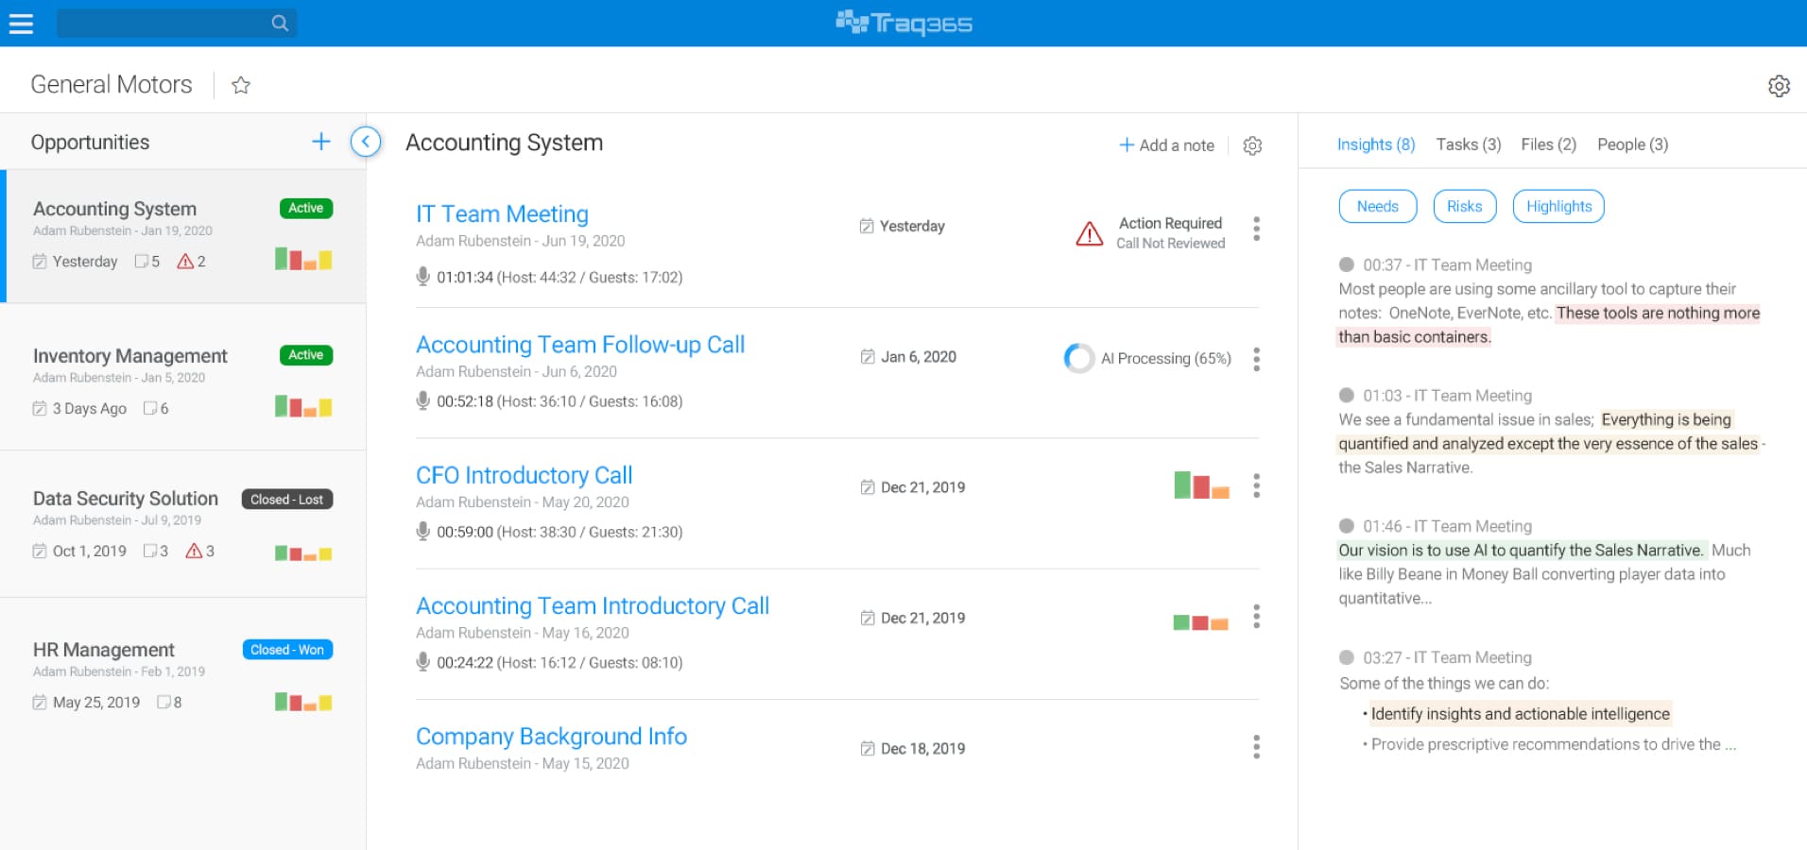Click sentiment bars on CFO Introductory Call
Screen dimensions: 1807x850
click(1201, 485)
